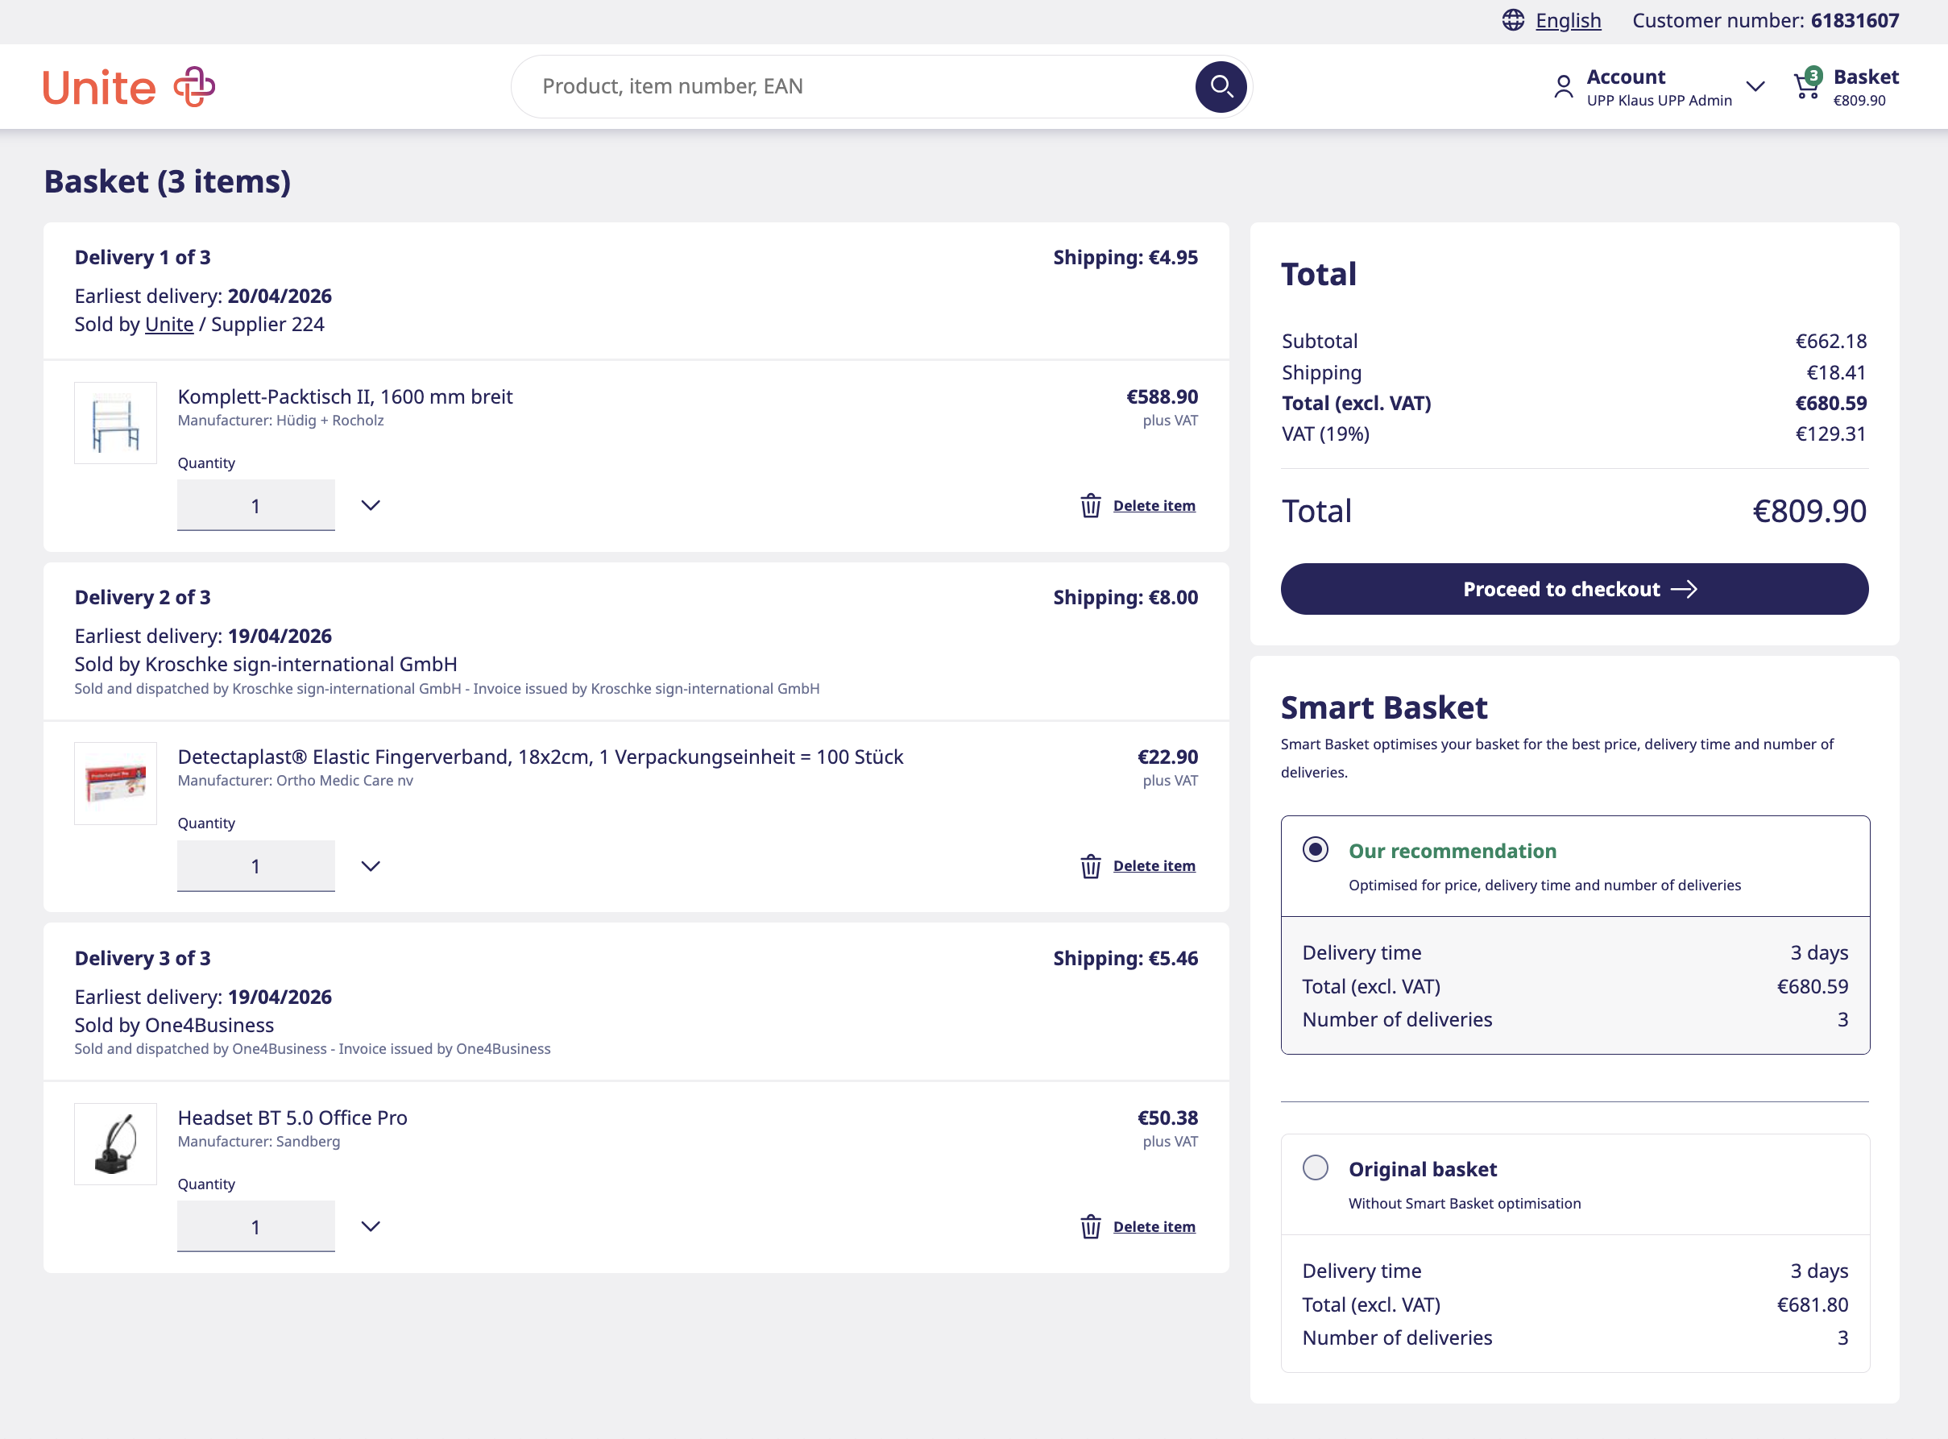Expand the Account dropdown chevron
Image resolution: width=1948 pixels, height=1439 pixels.
[1755, 86]
